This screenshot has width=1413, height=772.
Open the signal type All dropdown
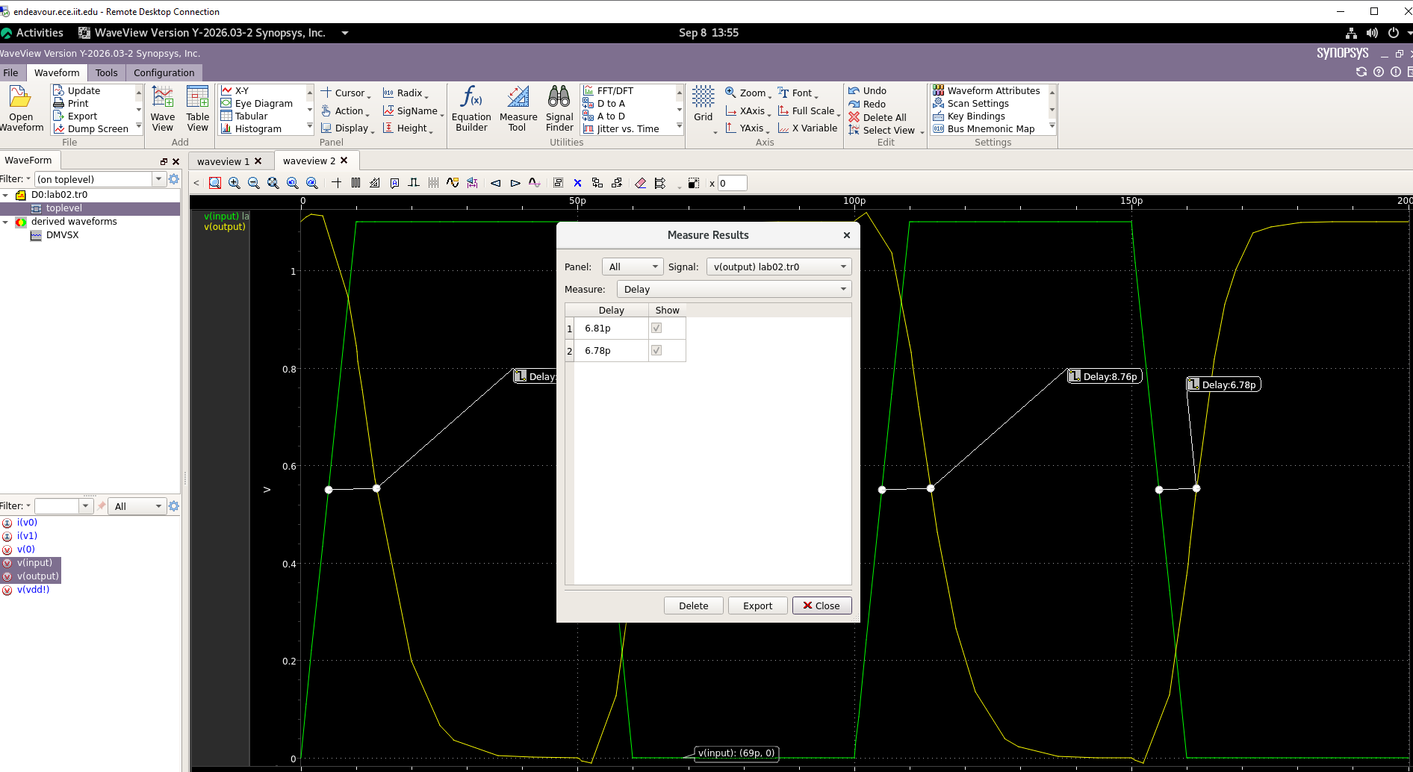(138, 506)
